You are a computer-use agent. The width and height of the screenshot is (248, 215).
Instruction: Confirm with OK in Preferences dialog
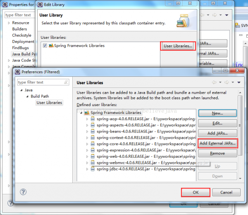[196, 192]
